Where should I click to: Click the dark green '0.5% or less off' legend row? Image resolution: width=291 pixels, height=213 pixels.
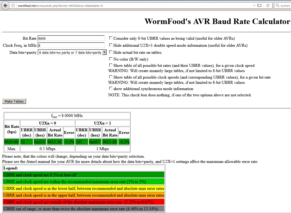pos(84,175)
